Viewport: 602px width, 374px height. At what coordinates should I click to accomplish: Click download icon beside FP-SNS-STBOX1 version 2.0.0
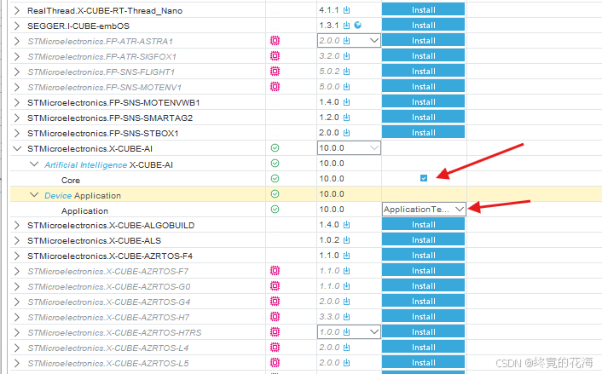[347, 133]
